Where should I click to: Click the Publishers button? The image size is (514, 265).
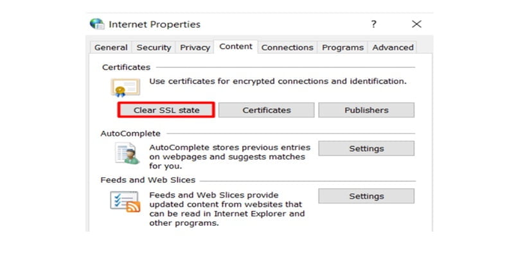coord(366,110)
